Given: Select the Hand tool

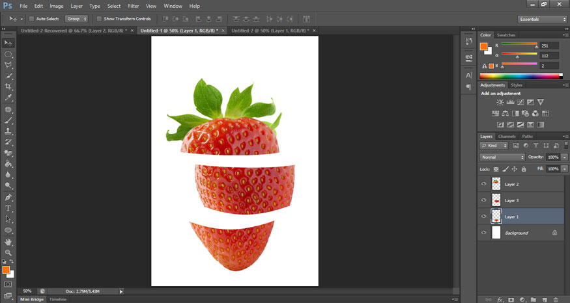Looking at the screenshot, I should point(8,242).
